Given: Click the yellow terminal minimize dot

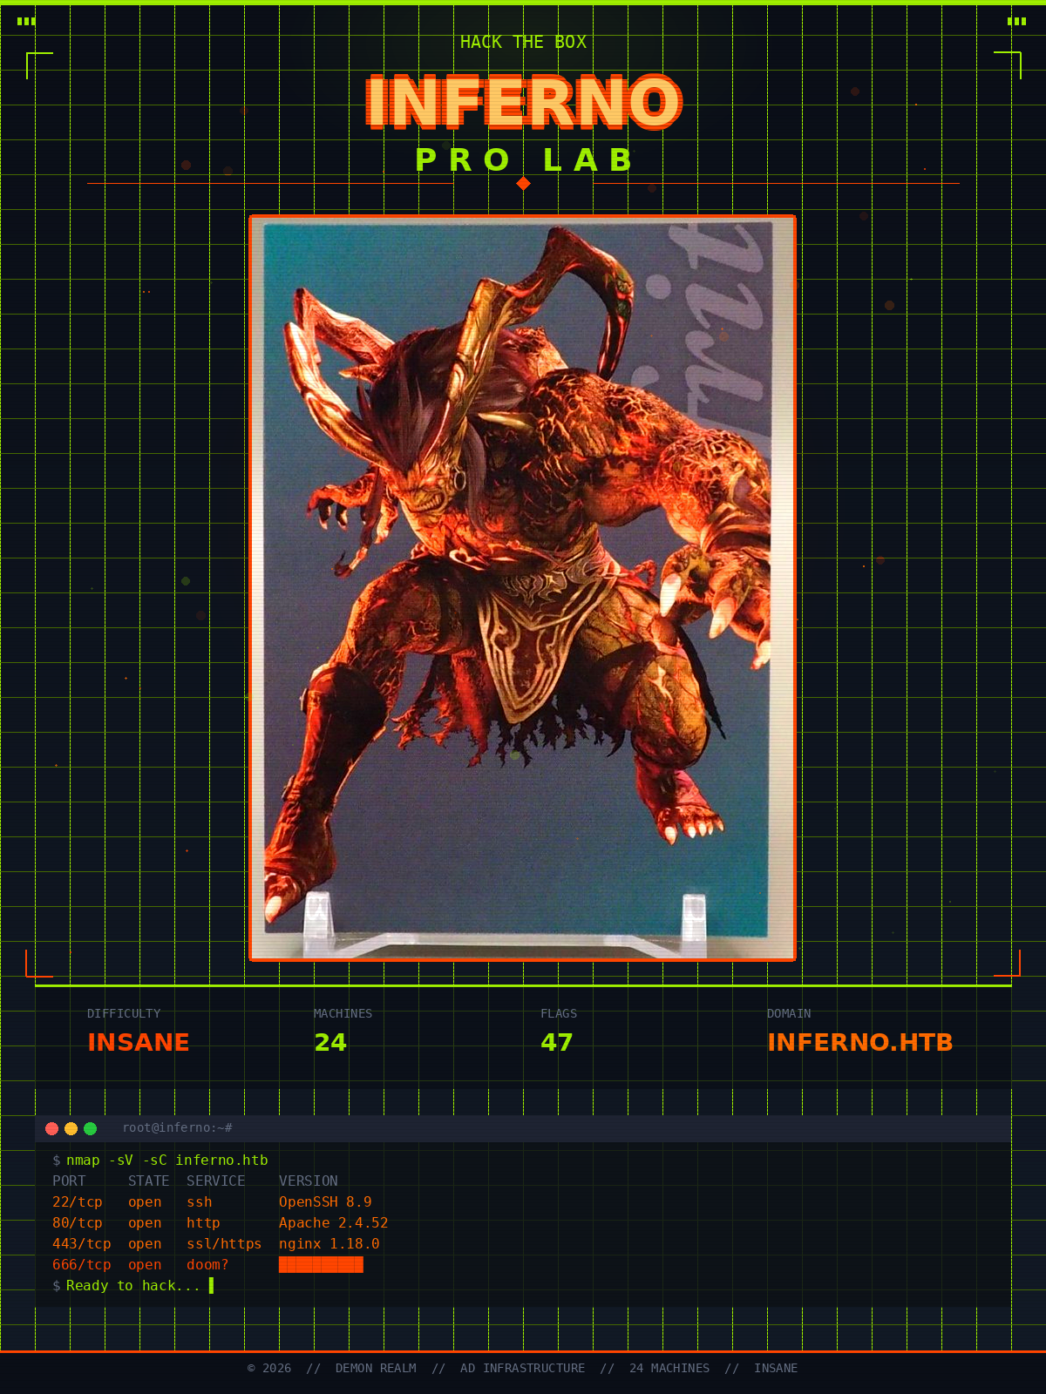Looking at the screenshot, I should (71, 1128).
